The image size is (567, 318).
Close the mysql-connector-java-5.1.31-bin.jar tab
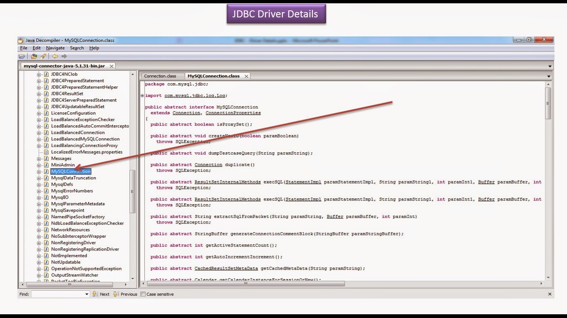pos(112,66)
